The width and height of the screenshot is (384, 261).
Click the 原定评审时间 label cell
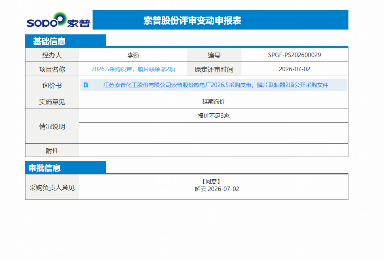click(214, 69)
